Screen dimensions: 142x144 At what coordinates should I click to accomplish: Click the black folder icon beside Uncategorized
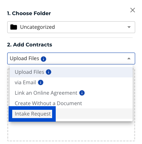pyautogui.click(x=14, y=27)
